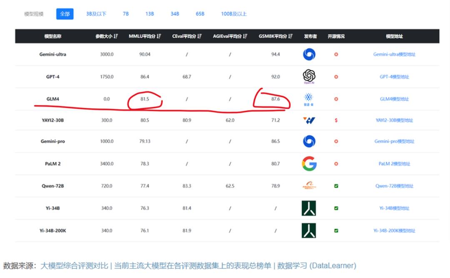Open the Yi-34B-200K模型地址 link
This screenshot has width=450, height=278.
394,231
